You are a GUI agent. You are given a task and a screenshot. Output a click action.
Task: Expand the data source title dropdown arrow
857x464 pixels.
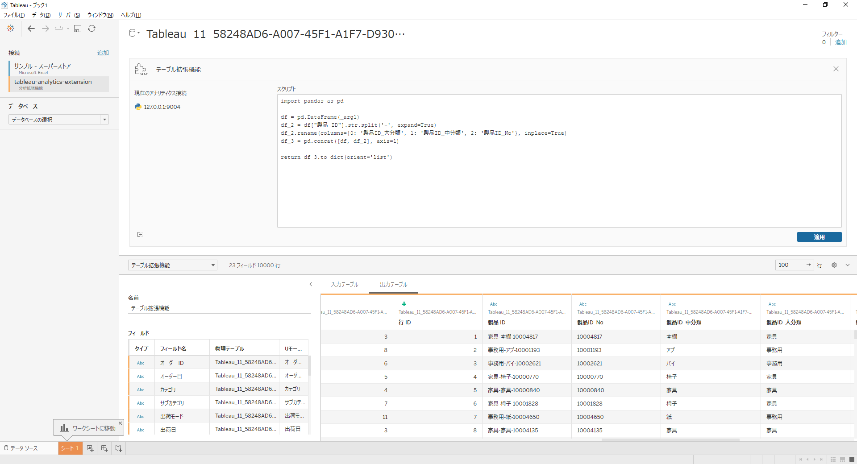point(139,33)
